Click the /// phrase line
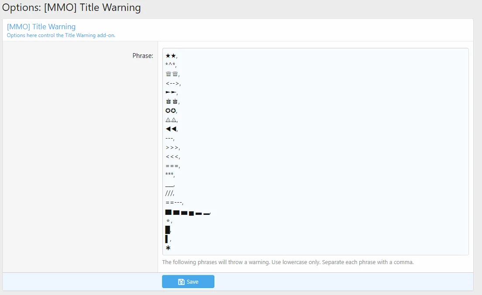 coord(169,193)
